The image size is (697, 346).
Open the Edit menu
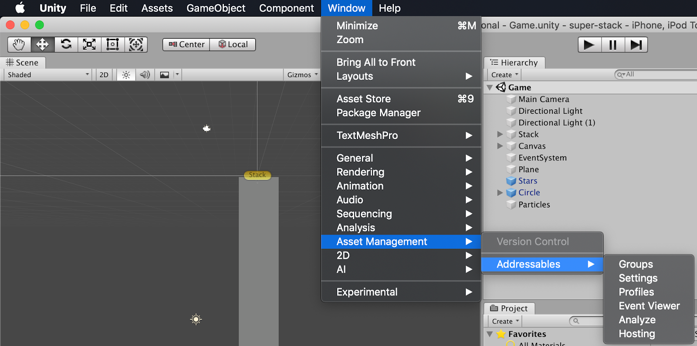click(x=118, y=8)
